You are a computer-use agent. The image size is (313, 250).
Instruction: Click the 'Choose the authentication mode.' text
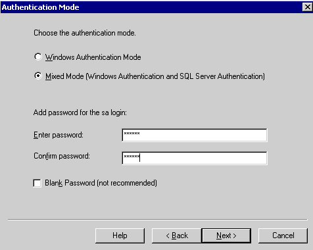point(85,33)
